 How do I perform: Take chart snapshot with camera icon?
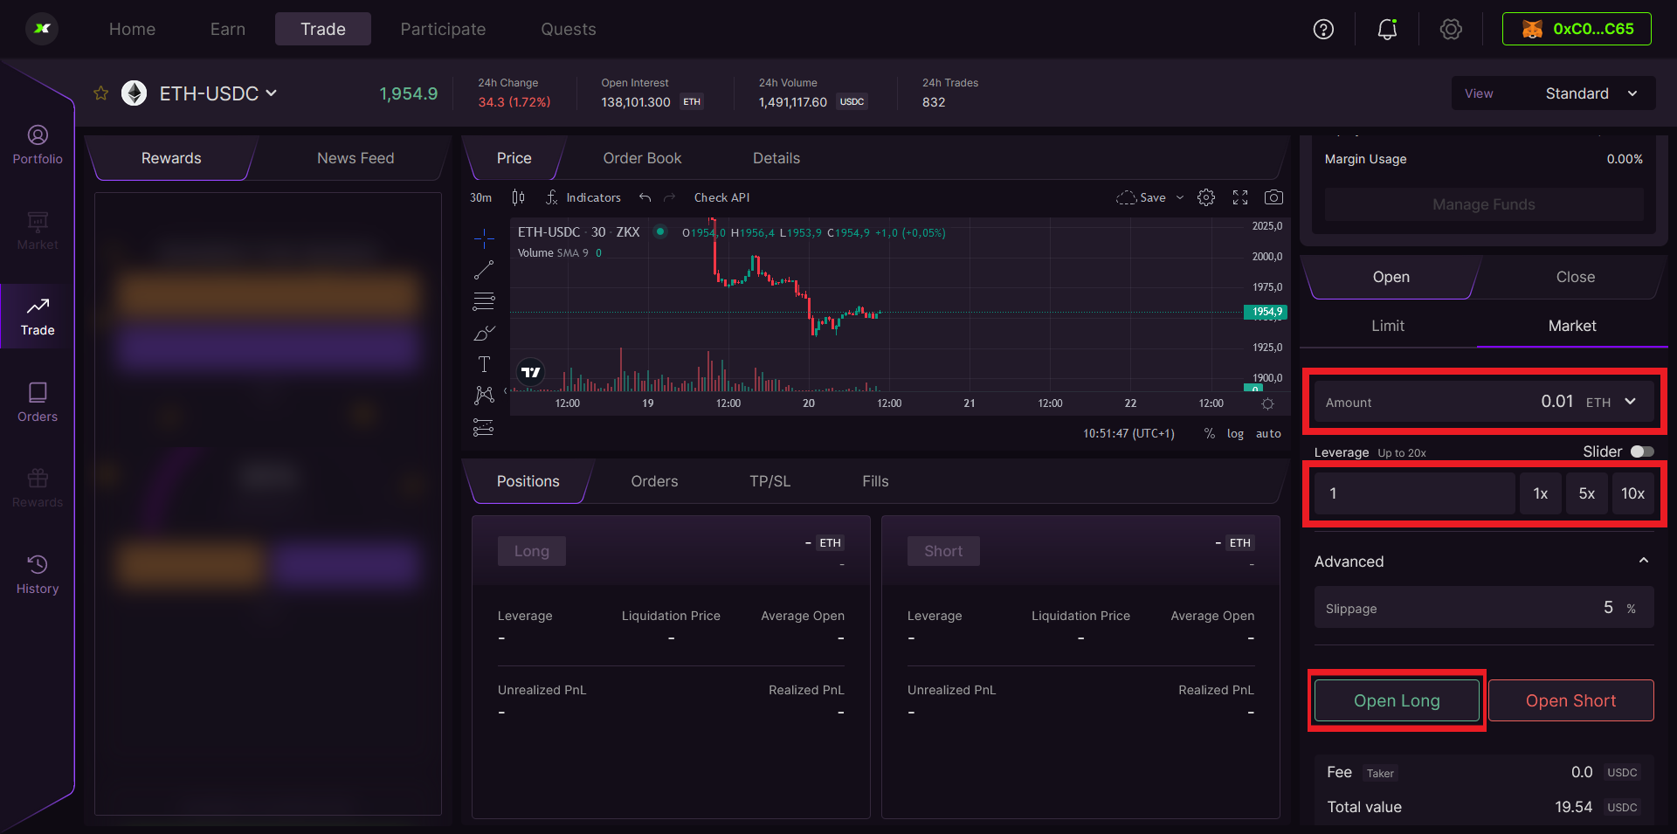(x=1274, y=197)
